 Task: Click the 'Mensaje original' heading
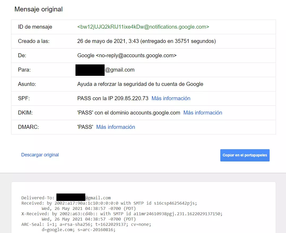(38, 9)
